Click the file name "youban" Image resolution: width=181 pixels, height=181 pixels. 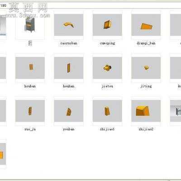(x=69, y=129)
